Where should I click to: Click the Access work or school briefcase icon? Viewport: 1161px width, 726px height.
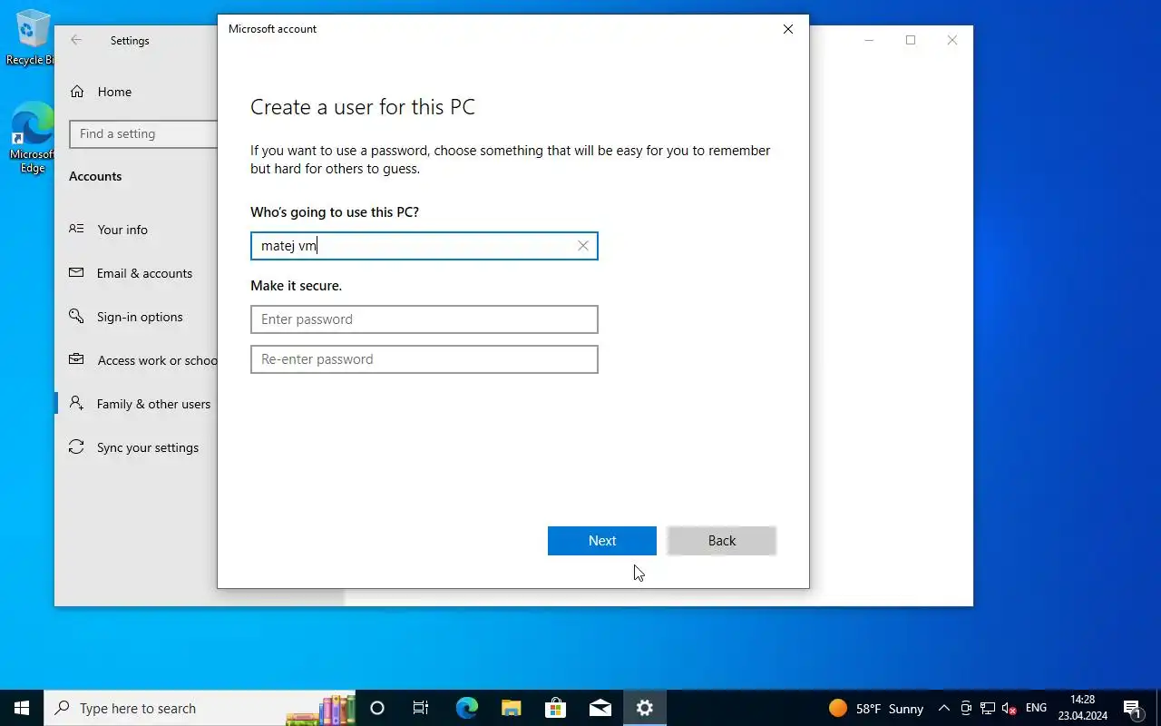[x=77, y=359]
